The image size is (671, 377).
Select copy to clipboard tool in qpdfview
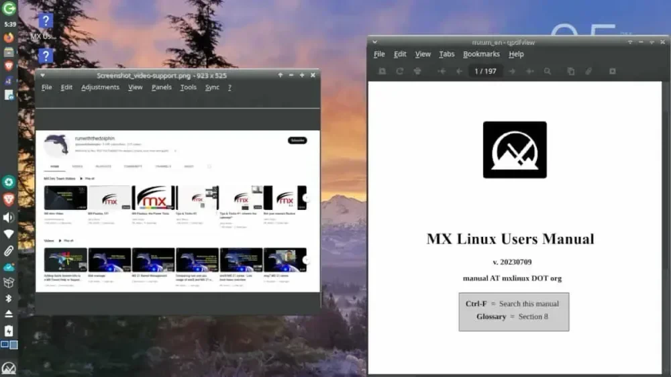pyautogui.click(x=571, y=72)
